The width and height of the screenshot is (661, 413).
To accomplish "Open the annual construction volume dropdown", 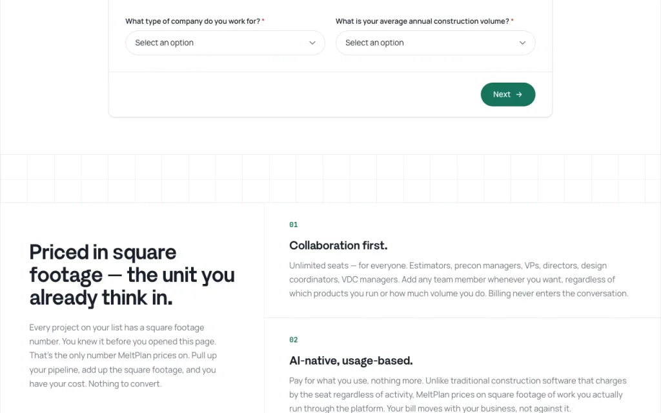I will click(436, 43).
